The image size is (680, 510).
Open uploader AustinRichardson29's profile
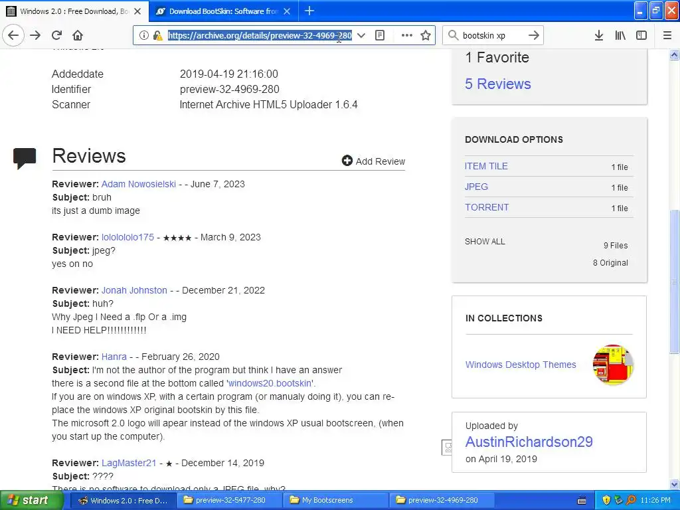(529, 442)
